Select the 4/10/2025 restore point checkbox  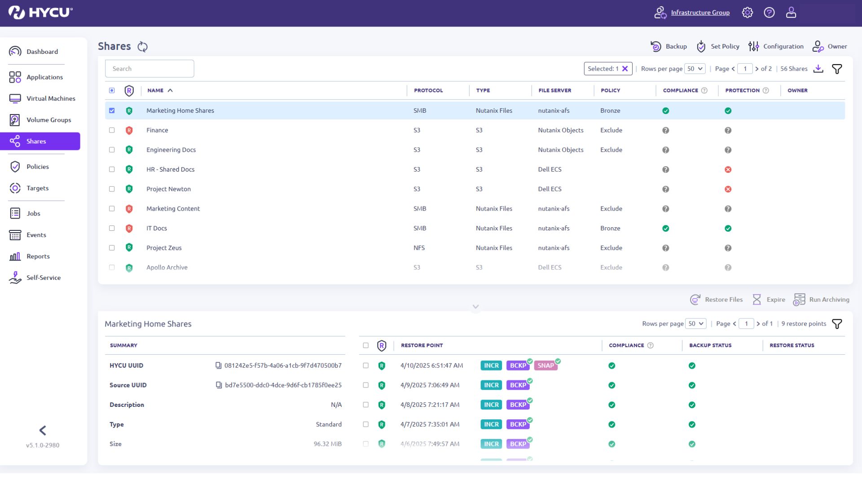(x=365, y=366)
